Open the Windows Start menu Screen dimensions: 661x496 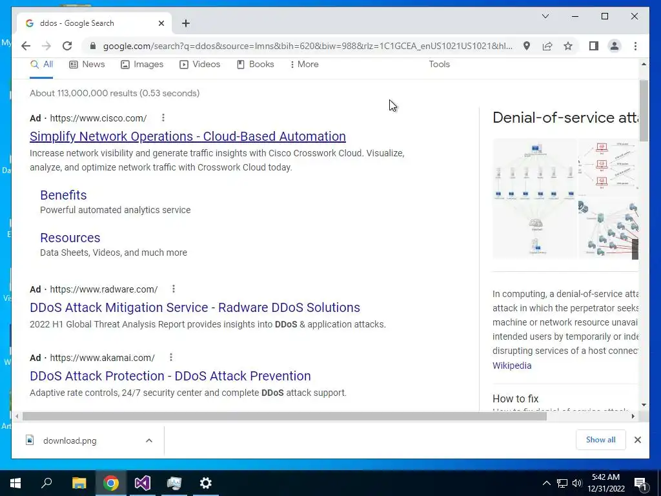(15, 483)
